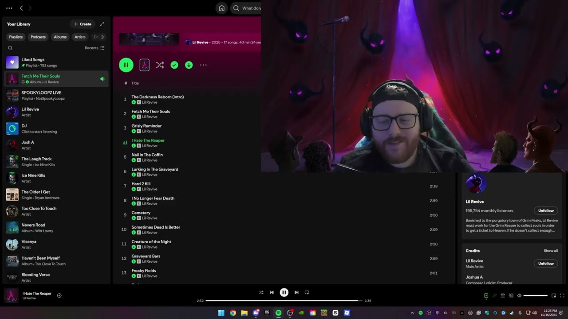Play track Grisly Reminder
The width and height of the screenshot is (568, 319).
pyautogui.click(x=146, y=126)
